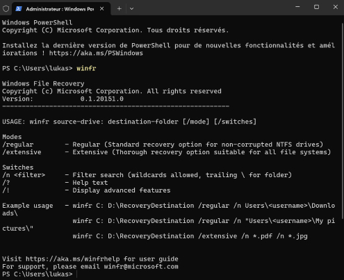
Task: Click the vertical scrollbar of the terminal
Action: [343, 120]
